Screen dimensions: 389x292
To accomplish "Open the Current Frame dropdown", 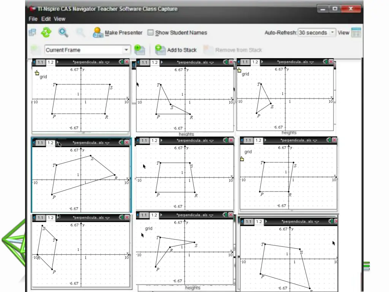I will [88, 50].
